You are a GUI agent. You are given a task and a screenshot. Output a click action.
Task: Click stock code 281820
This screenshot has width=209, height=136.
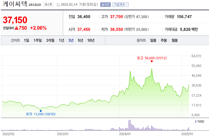[35, 5]
